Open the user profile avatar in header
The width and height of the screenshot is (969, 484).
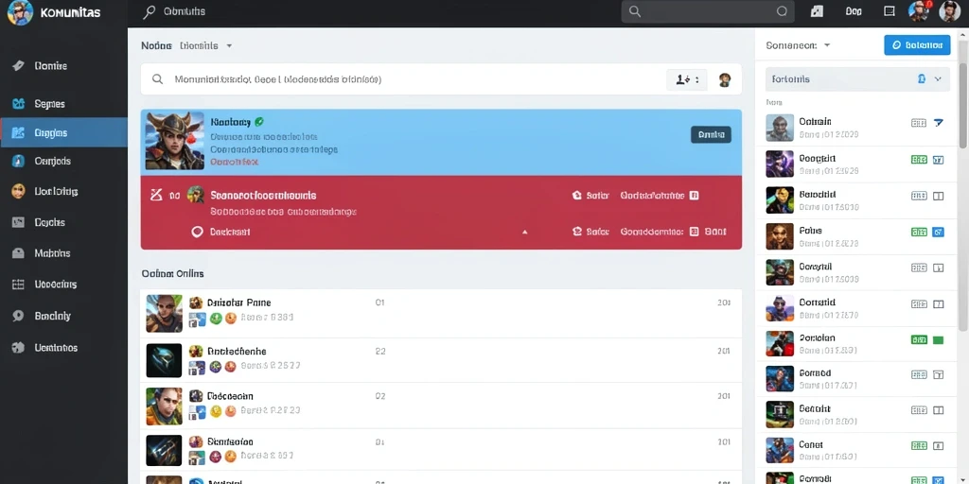(949, 11)
